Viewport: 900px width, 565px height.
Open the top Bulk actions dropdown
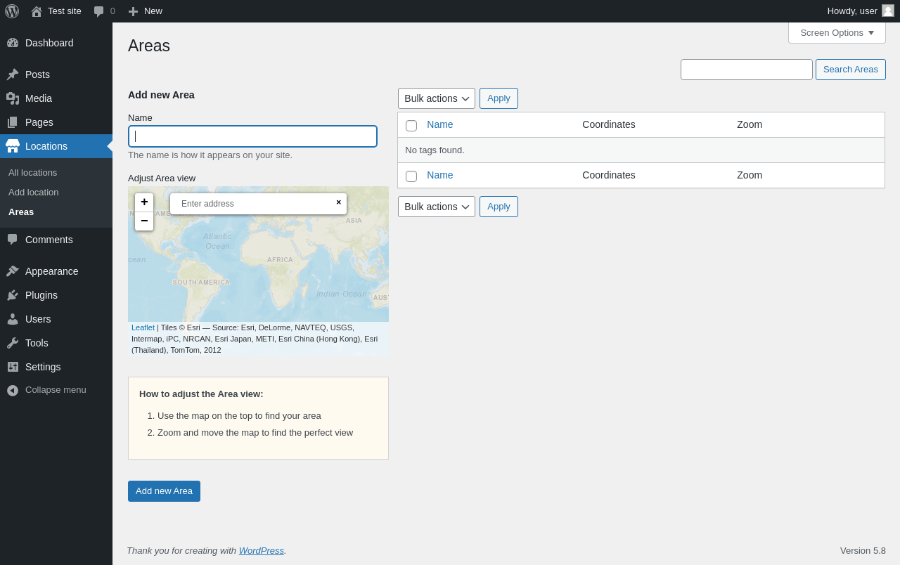[437, 98]
